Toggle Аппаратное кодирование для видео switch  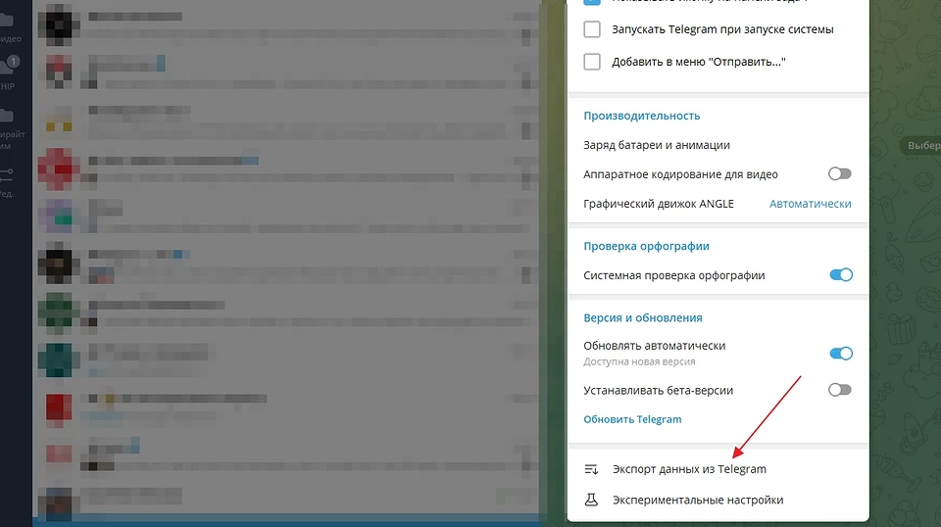pyautogui.click(x=839, y=174)
